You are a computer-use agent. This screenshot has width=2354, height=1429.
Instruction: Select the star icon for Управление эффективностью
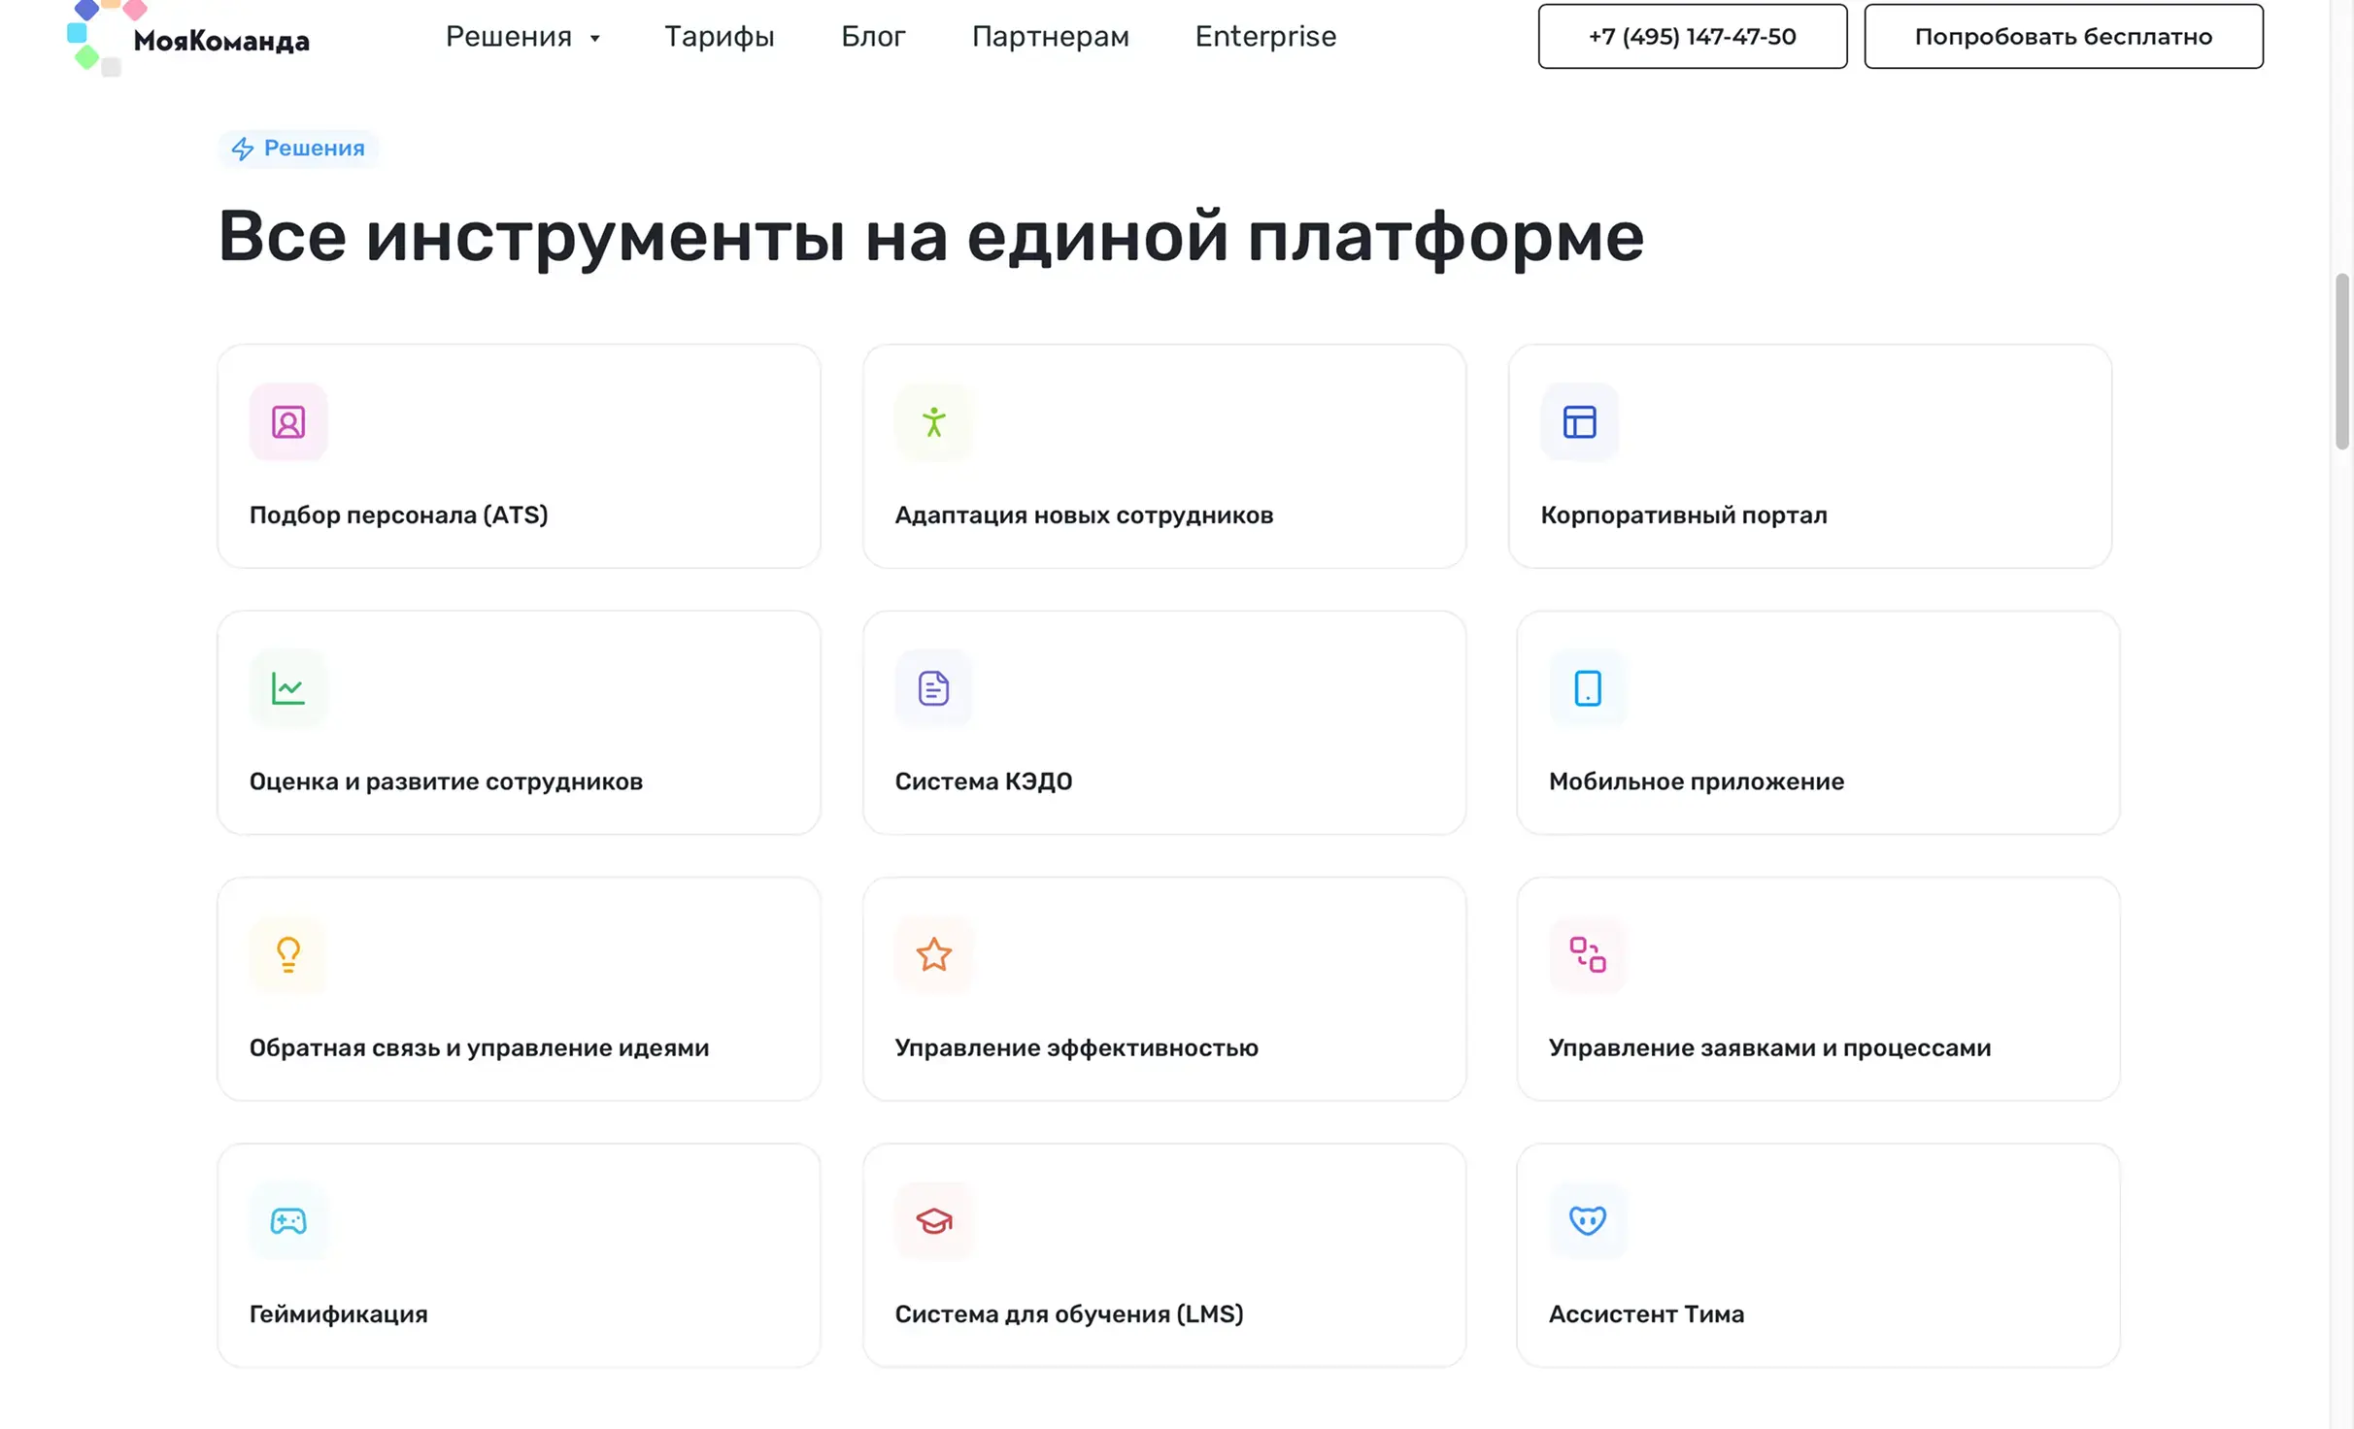(932, 955)
